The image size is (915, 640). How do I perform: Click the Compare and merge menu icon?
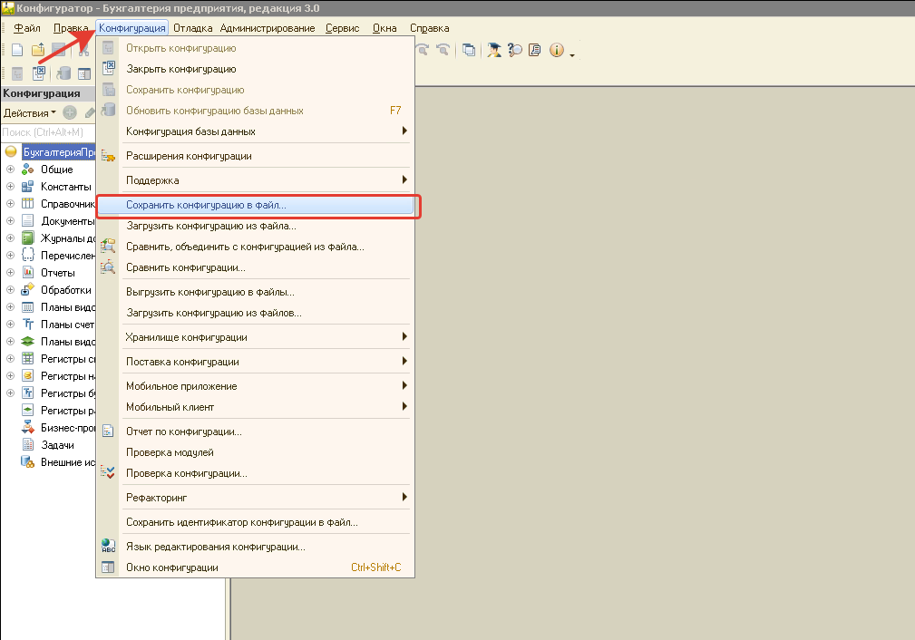108,247
